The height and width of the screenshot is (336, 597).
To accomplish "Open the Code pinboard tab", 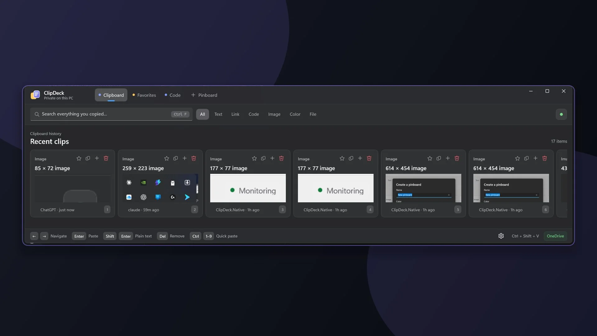I will (173, 95).
